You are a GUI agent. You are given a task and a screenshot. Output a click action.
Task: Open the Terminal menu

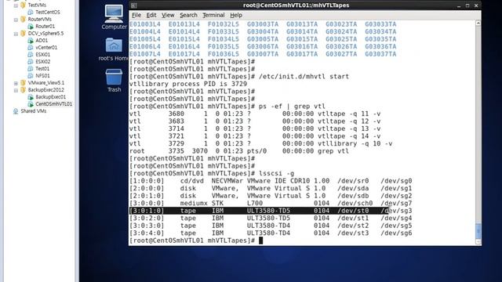(x=213, y=15)
